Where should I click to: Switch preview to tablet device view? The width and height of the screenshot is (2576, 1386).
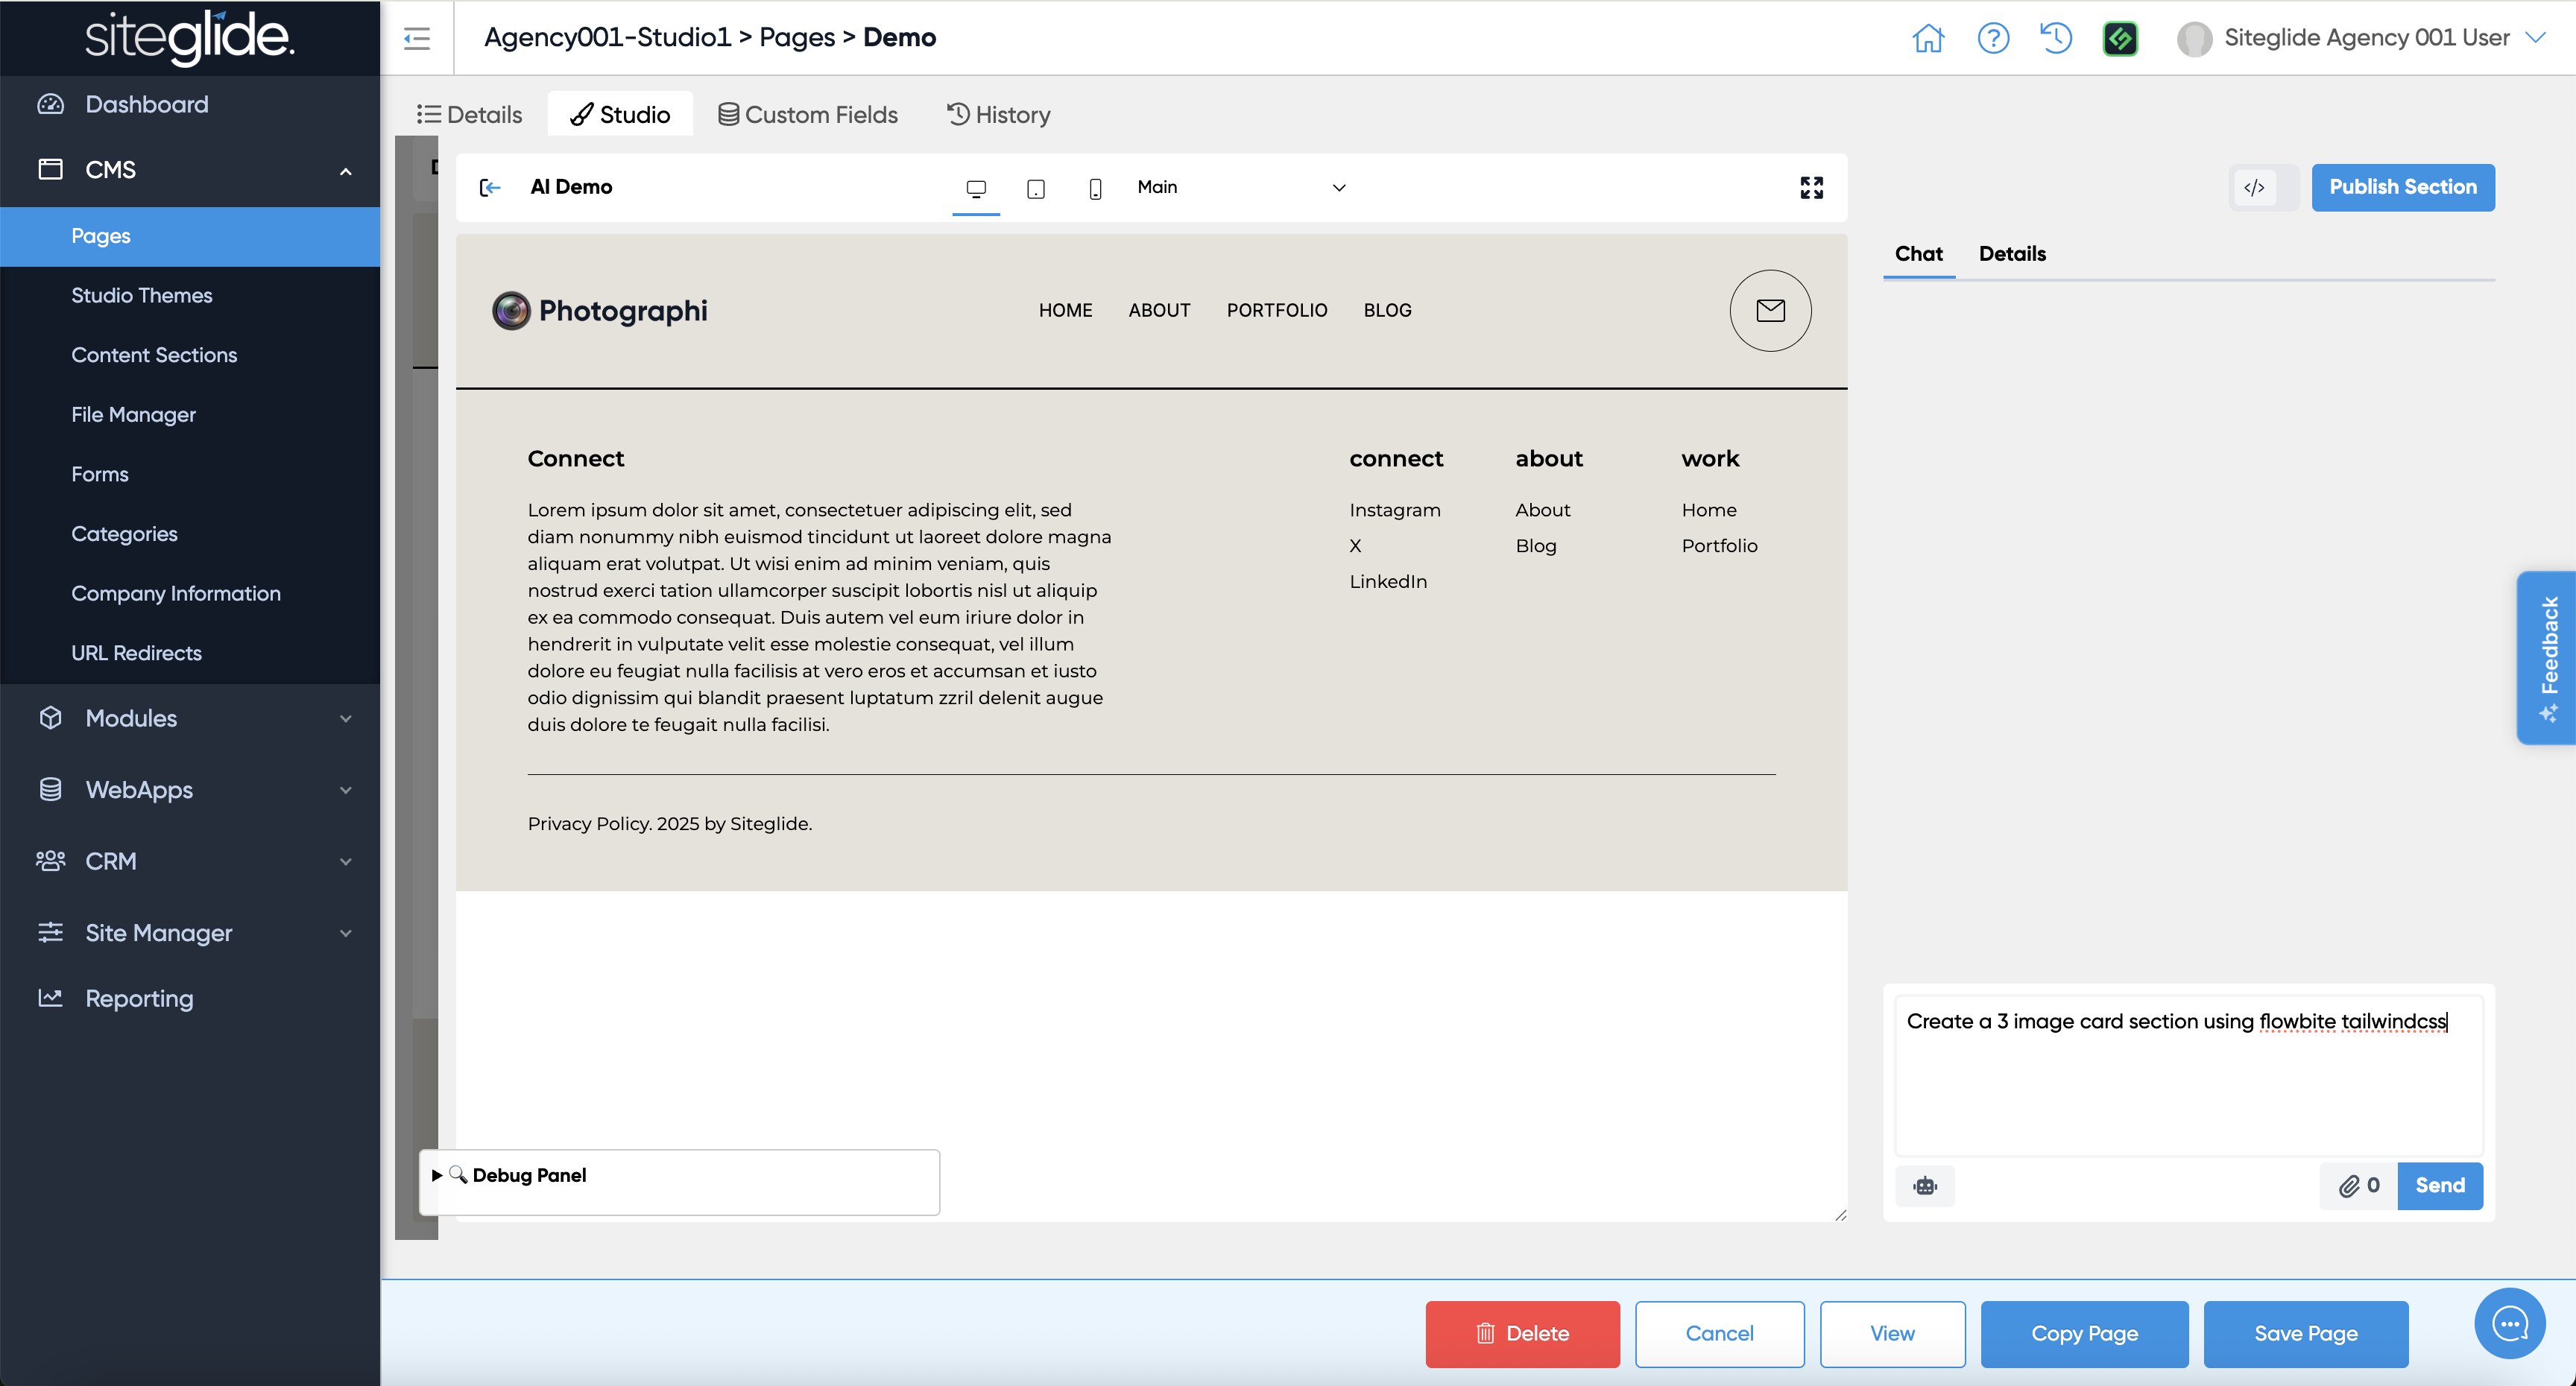1035,188
